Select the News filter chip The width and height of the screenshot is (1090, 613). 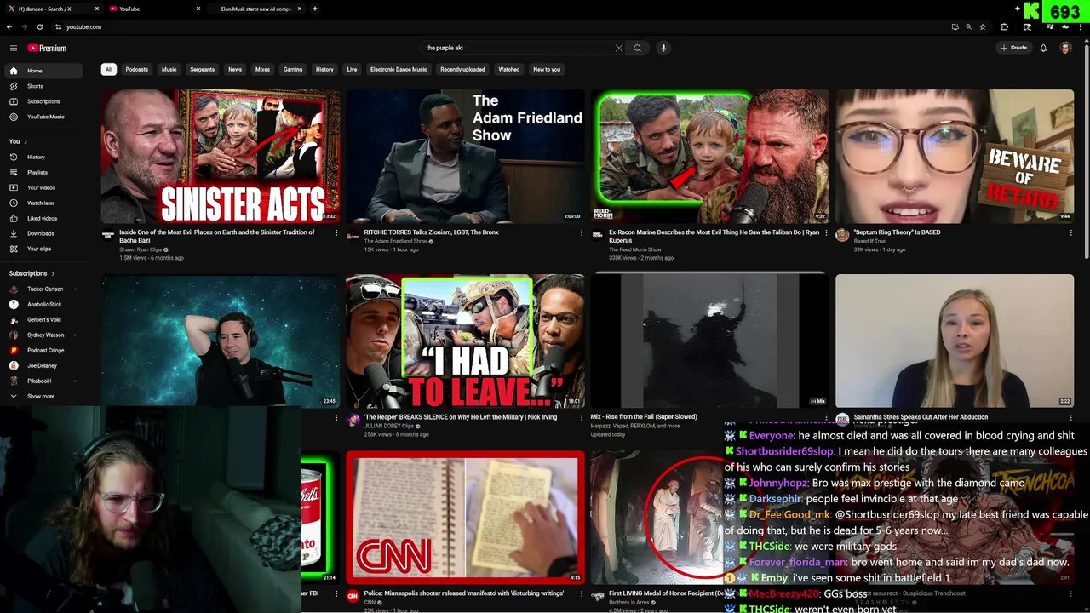[x=235, y=70]
